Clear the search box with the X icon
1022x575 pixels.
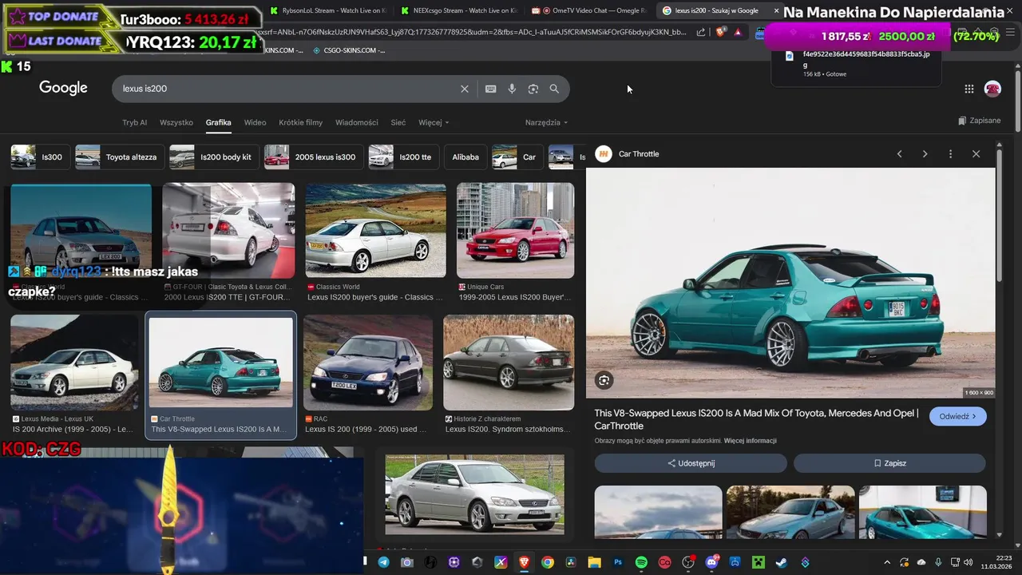465,89
